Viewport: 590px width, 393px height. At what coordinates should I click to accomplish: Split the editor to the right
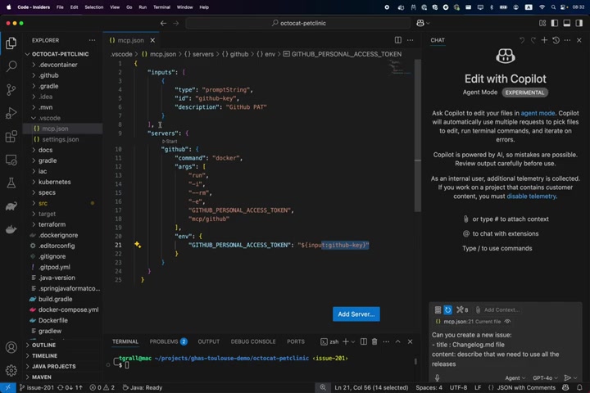coord(397,40)
